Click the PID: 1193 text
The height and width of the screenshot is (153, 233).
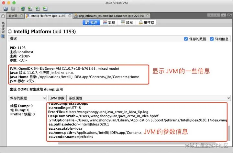pos(18,48)
